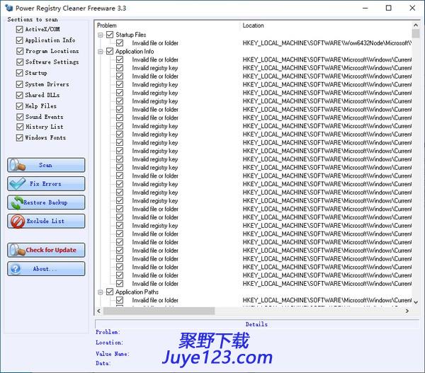Click the blue checkmark icon on Fix Errors
Viewport: 425px width, 373px height.
[17, 183]
